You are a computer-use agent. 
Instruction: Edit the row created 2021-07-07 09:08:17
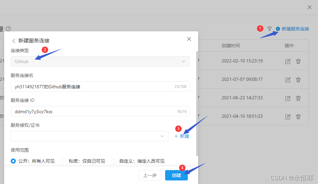pos(288,80)
